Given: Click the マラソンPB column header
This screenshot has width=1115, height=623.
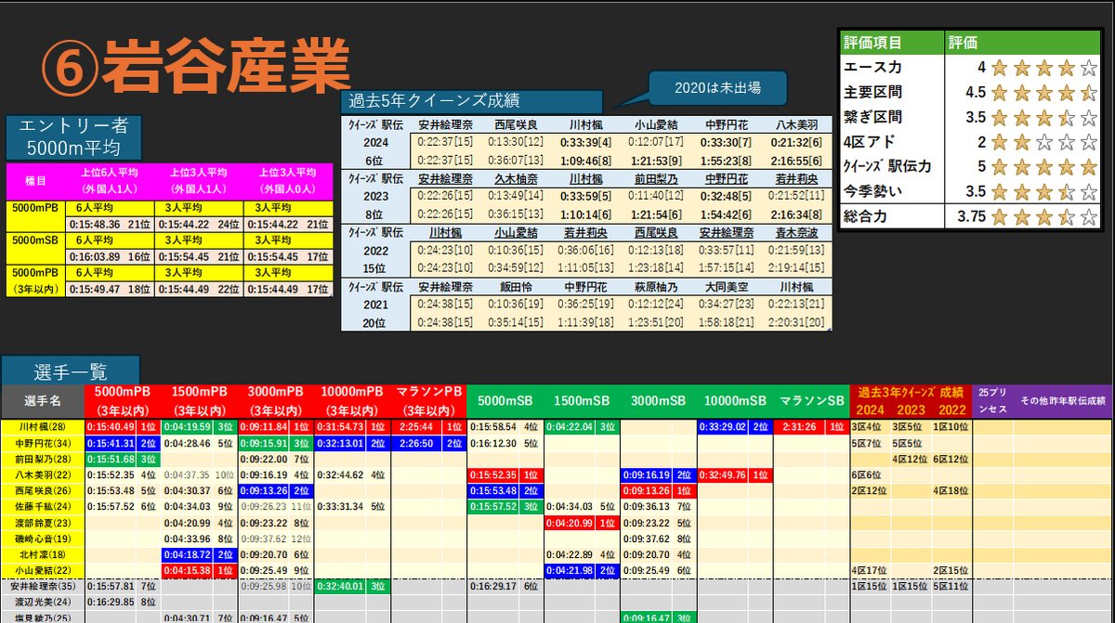Looking at the screenshot, I should click(428, 401).
